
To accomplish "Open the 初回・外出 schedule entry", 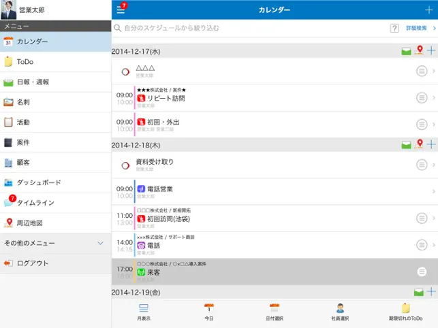I will tap(275, 125).
